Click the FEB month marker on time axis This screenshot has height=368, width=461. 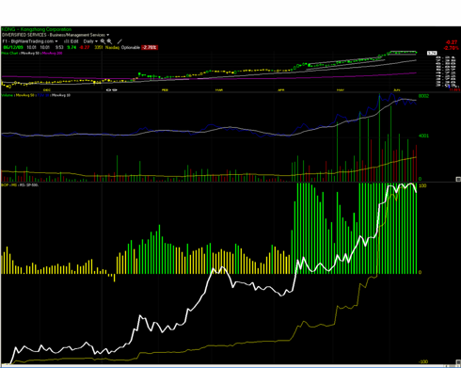click(165, 90)
